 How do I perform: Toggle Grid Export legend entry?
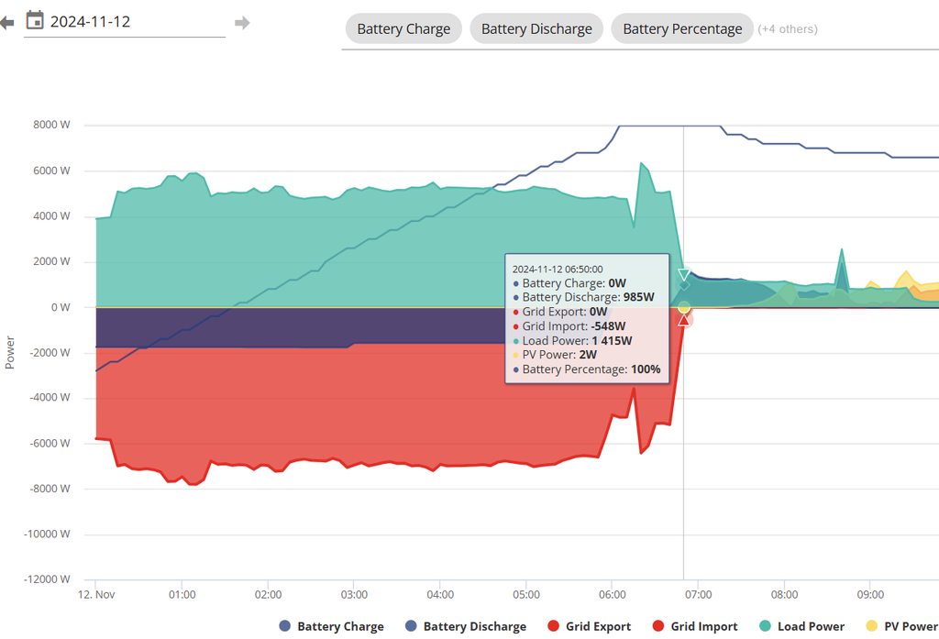589,626
